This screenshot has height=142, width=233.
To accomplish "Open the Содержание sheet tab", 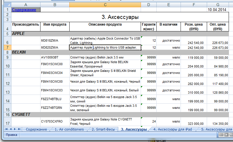I will pos(36,129).
